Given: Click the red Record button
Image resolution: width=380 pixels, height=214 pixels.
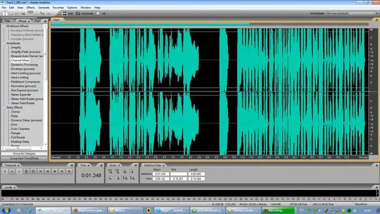Looking at the screenshot, I should tap(69, 171).
